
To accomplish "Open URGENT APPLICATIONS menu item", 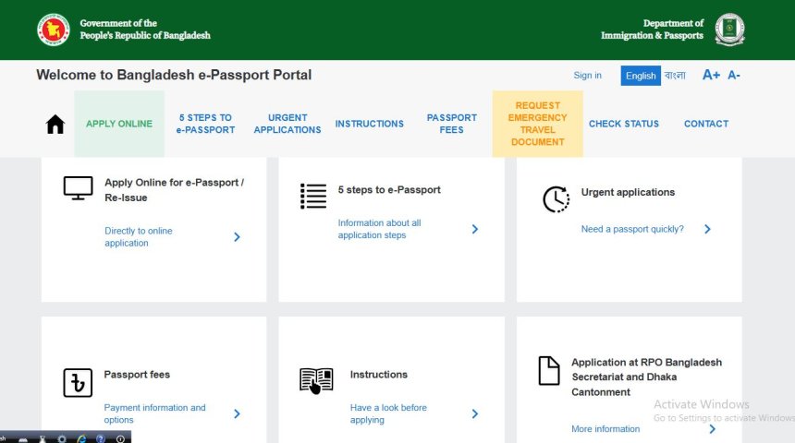I will 287,124.
